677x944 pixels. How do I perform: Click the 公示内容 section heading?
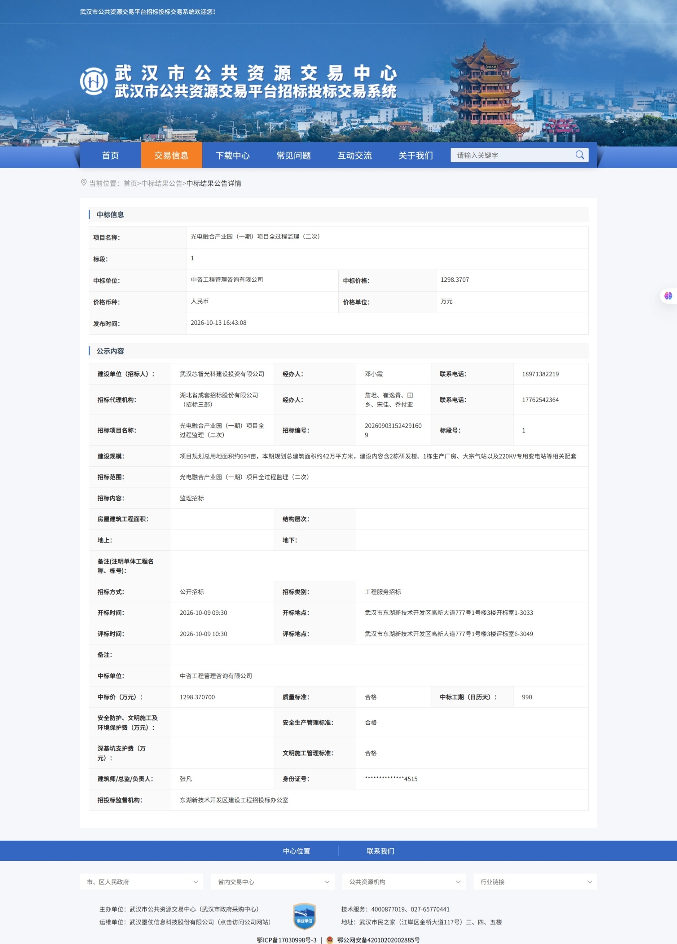coord(110,351)
